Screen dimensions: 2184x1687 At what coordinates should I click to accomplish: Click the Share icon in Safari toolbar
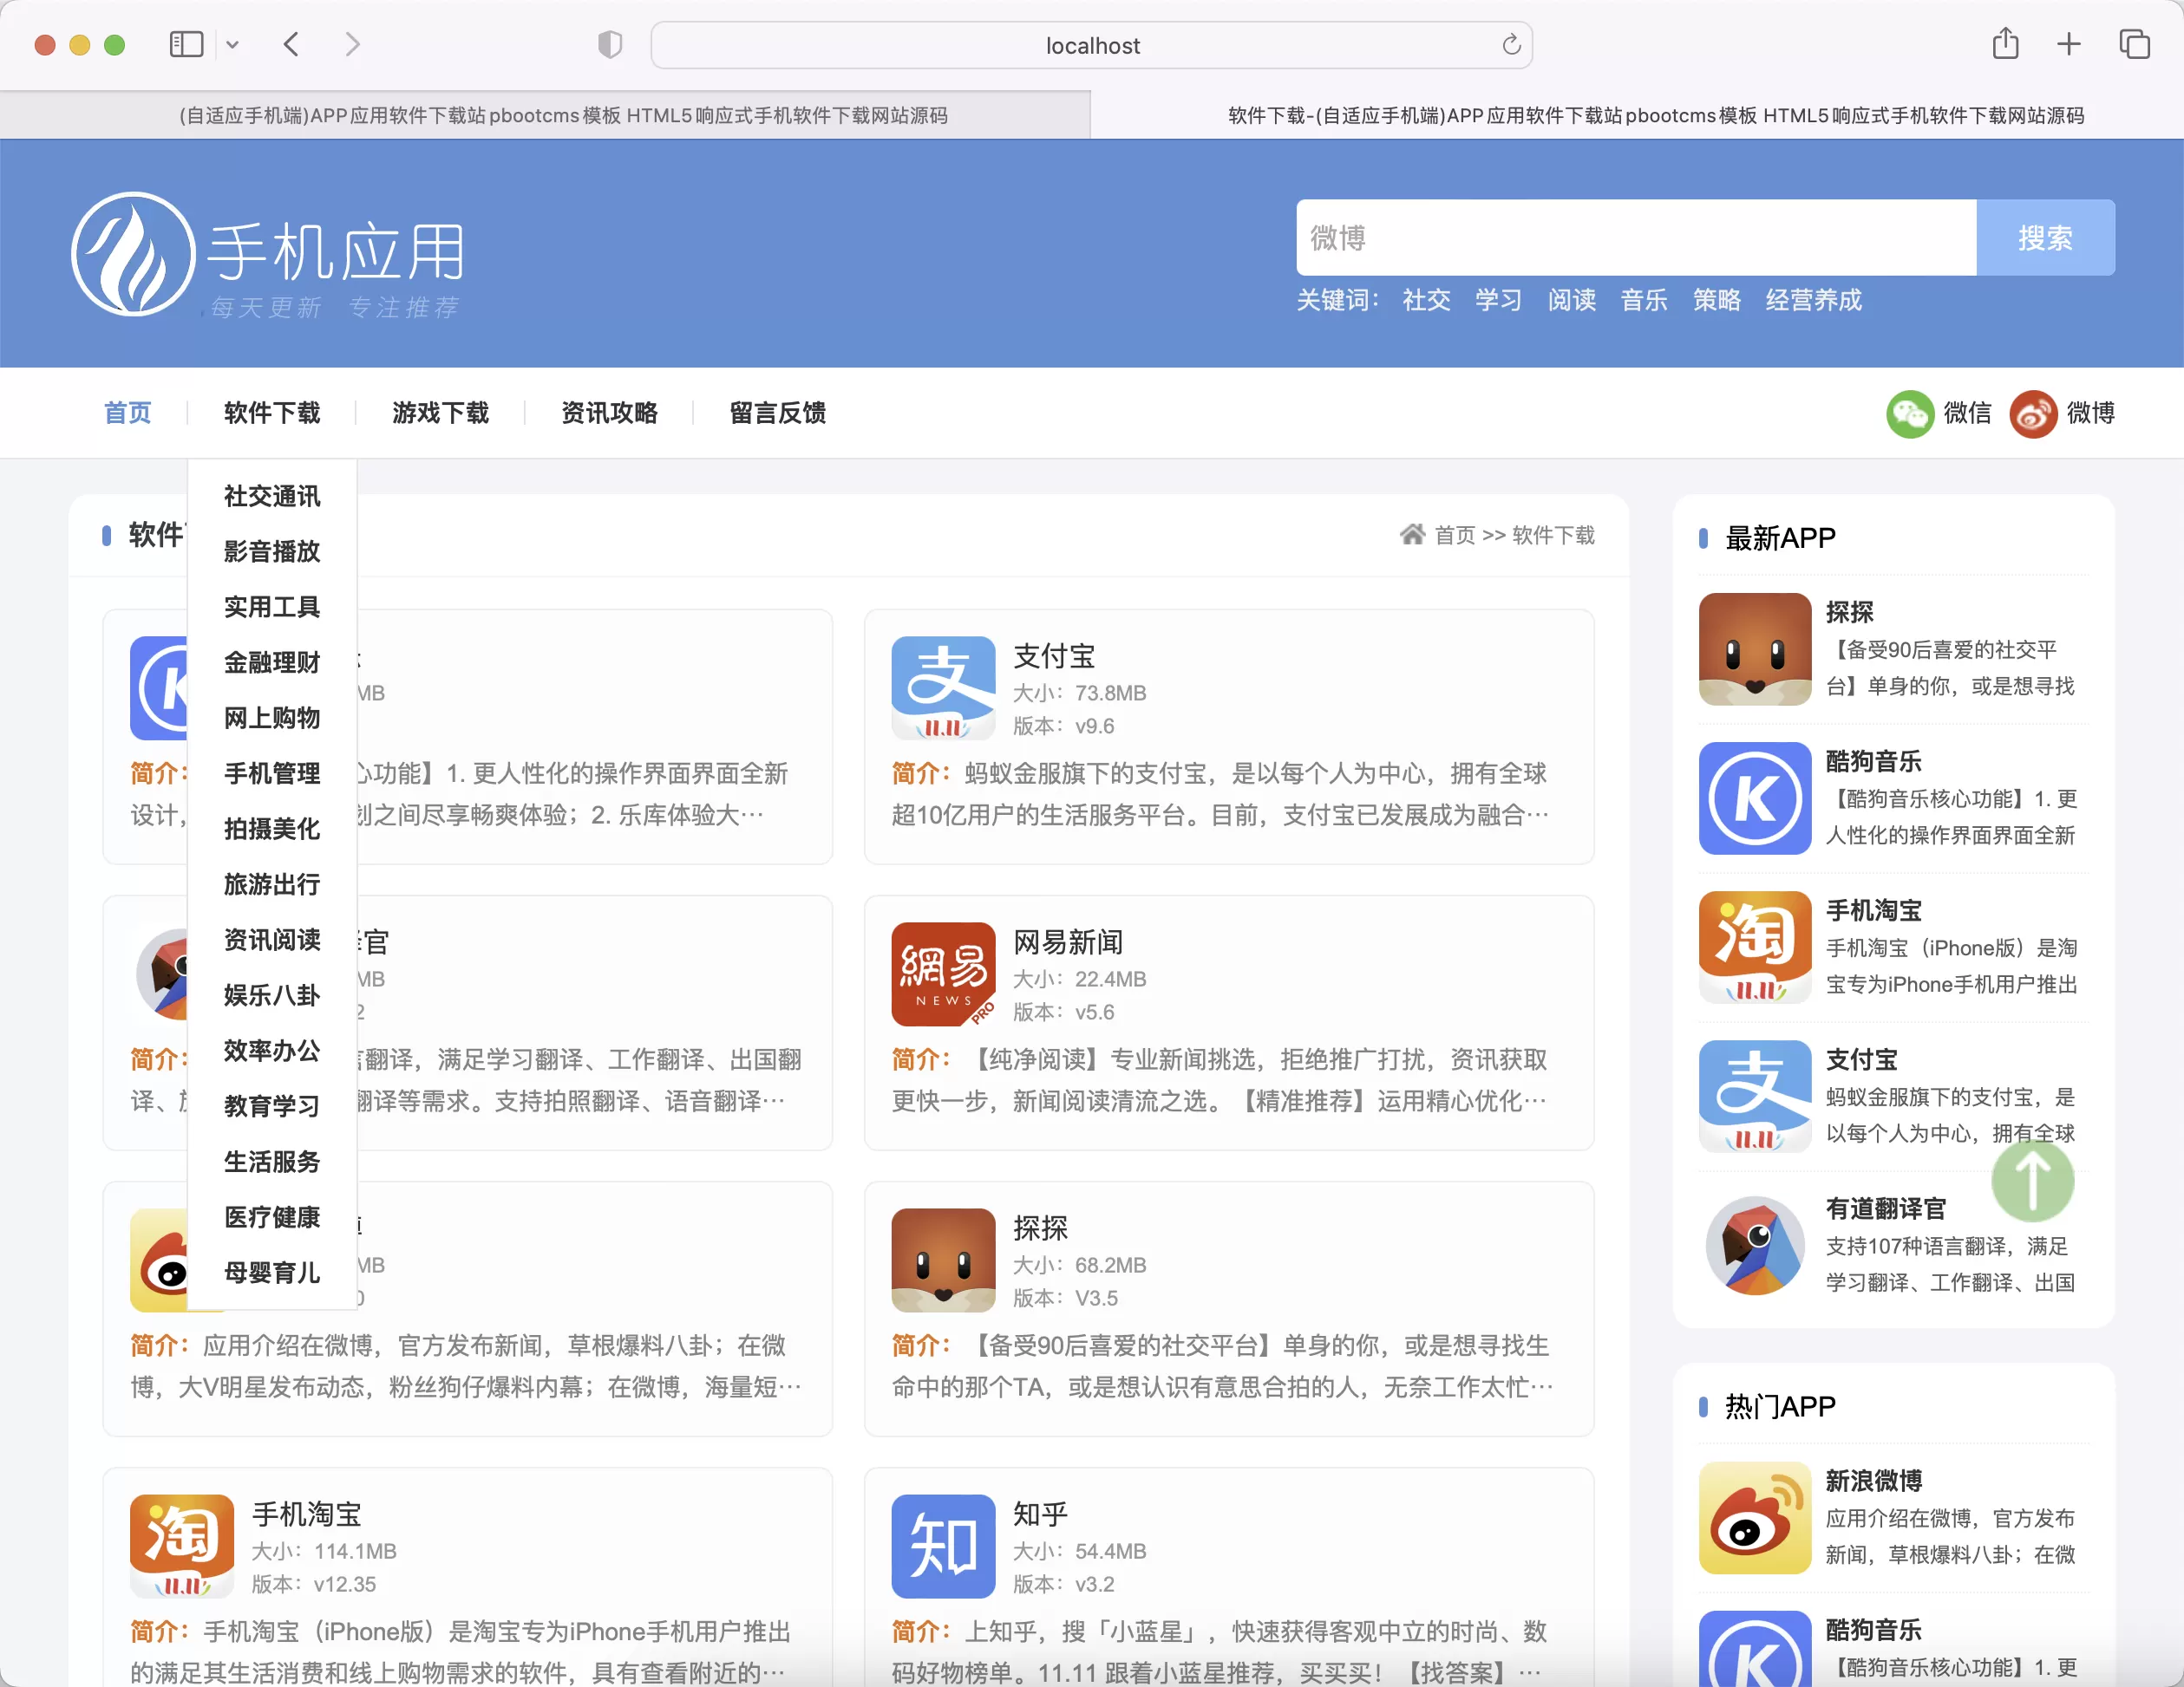[2005, 44]
